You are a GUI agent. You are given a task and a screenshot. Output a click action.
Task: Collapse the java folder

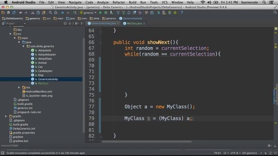[19, 42]
